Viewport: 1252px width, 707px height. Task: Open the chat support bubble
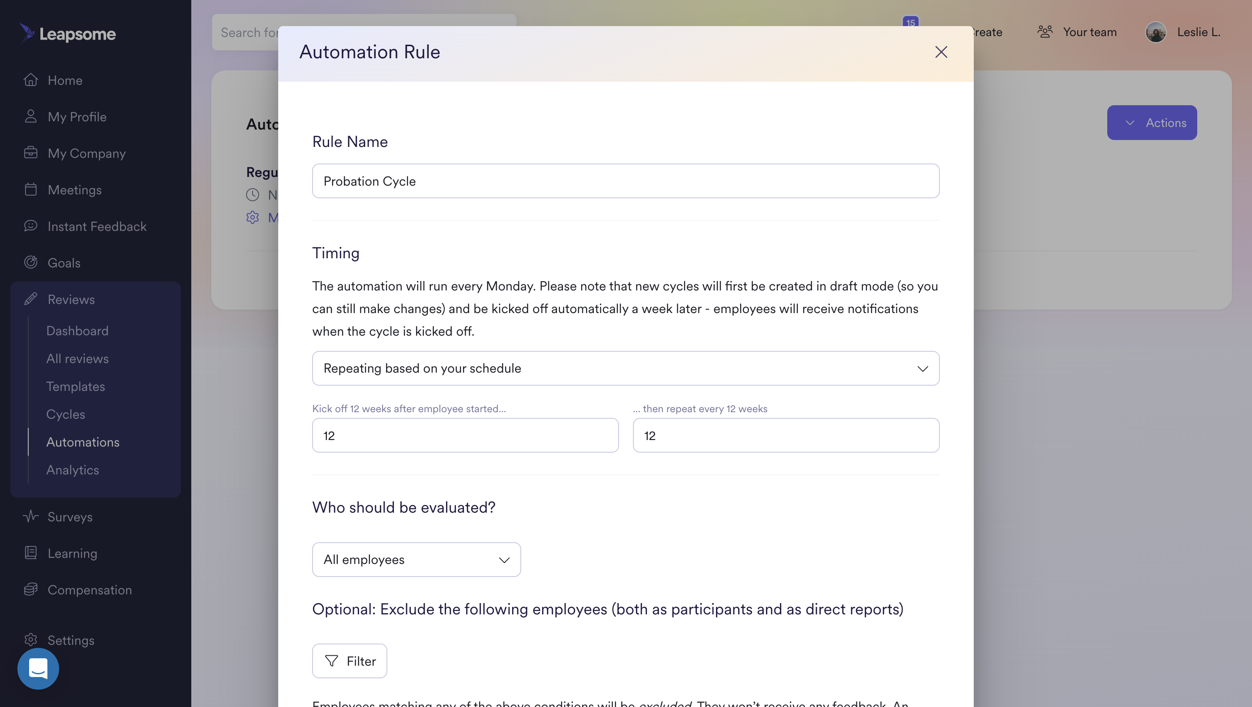(x=38, y=669)
